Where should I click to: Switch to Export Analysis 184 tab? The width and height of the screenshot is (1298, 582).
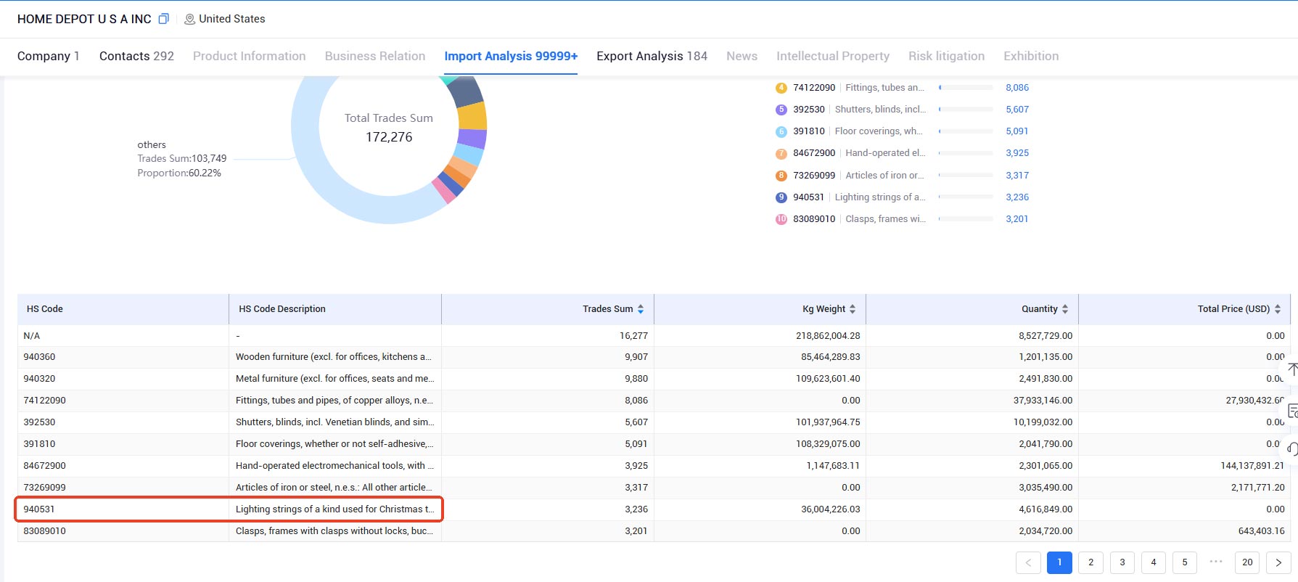click(x=652, y=56)
